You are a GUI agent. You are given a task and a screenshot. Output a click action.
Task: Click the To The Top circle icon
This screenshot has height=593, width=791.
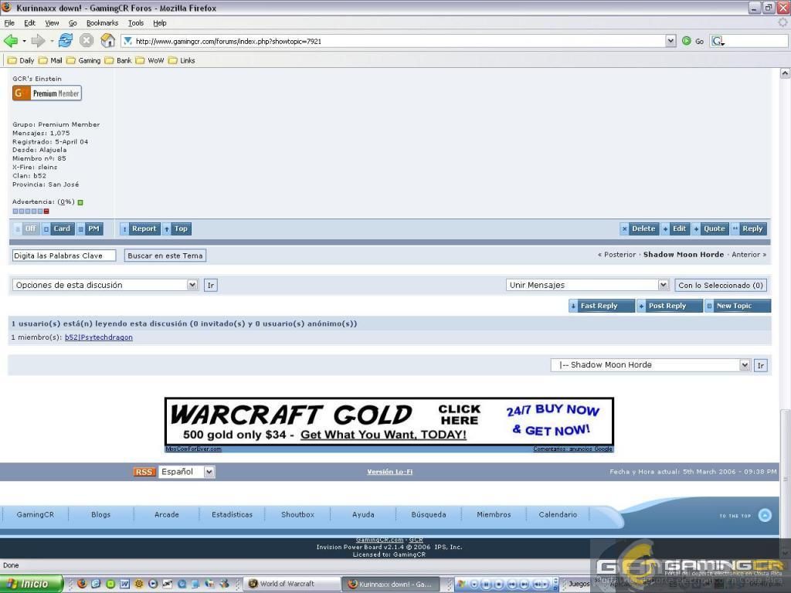pos(765,515)
